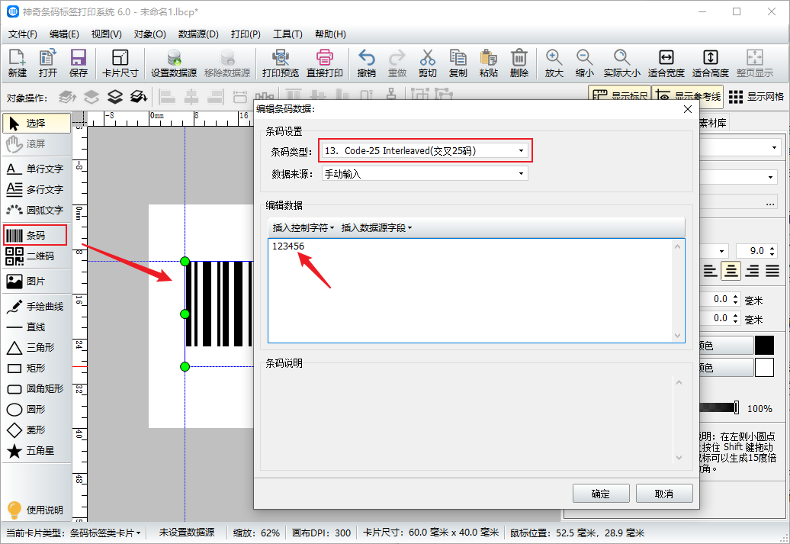The width and height of the screenshot is (790, 544).
Task: Select the 圆角矩形 rounded rectangle tool
Action: click(x=37, y=388)
